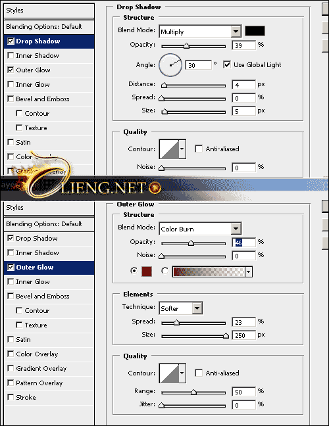Click the Angle field showing 30
Viewport: 329px width, 426px height.
(198, 65)
